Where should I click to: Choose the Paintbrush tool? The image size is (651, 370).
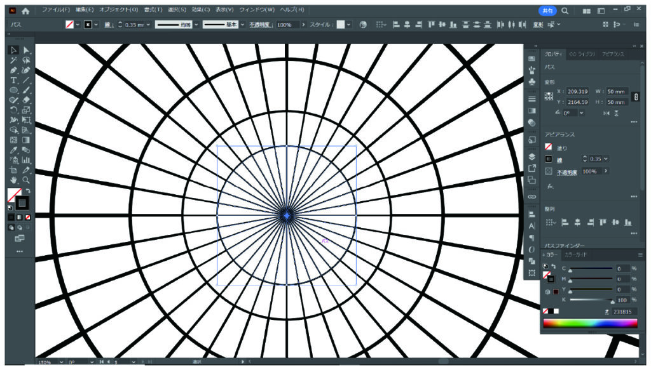[x=26, y=90]
